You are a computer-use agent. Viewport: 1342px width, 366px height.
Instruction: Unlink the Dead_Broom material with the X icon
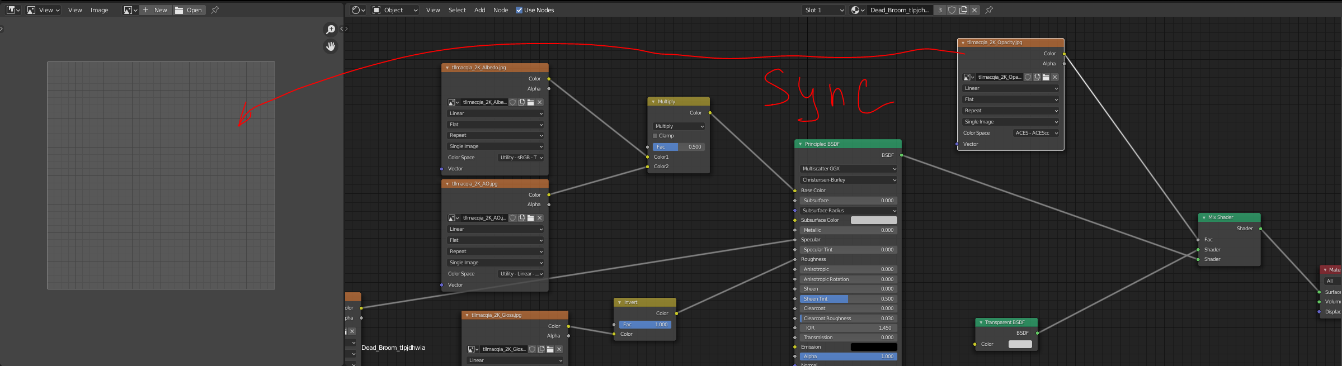point(974,10)
